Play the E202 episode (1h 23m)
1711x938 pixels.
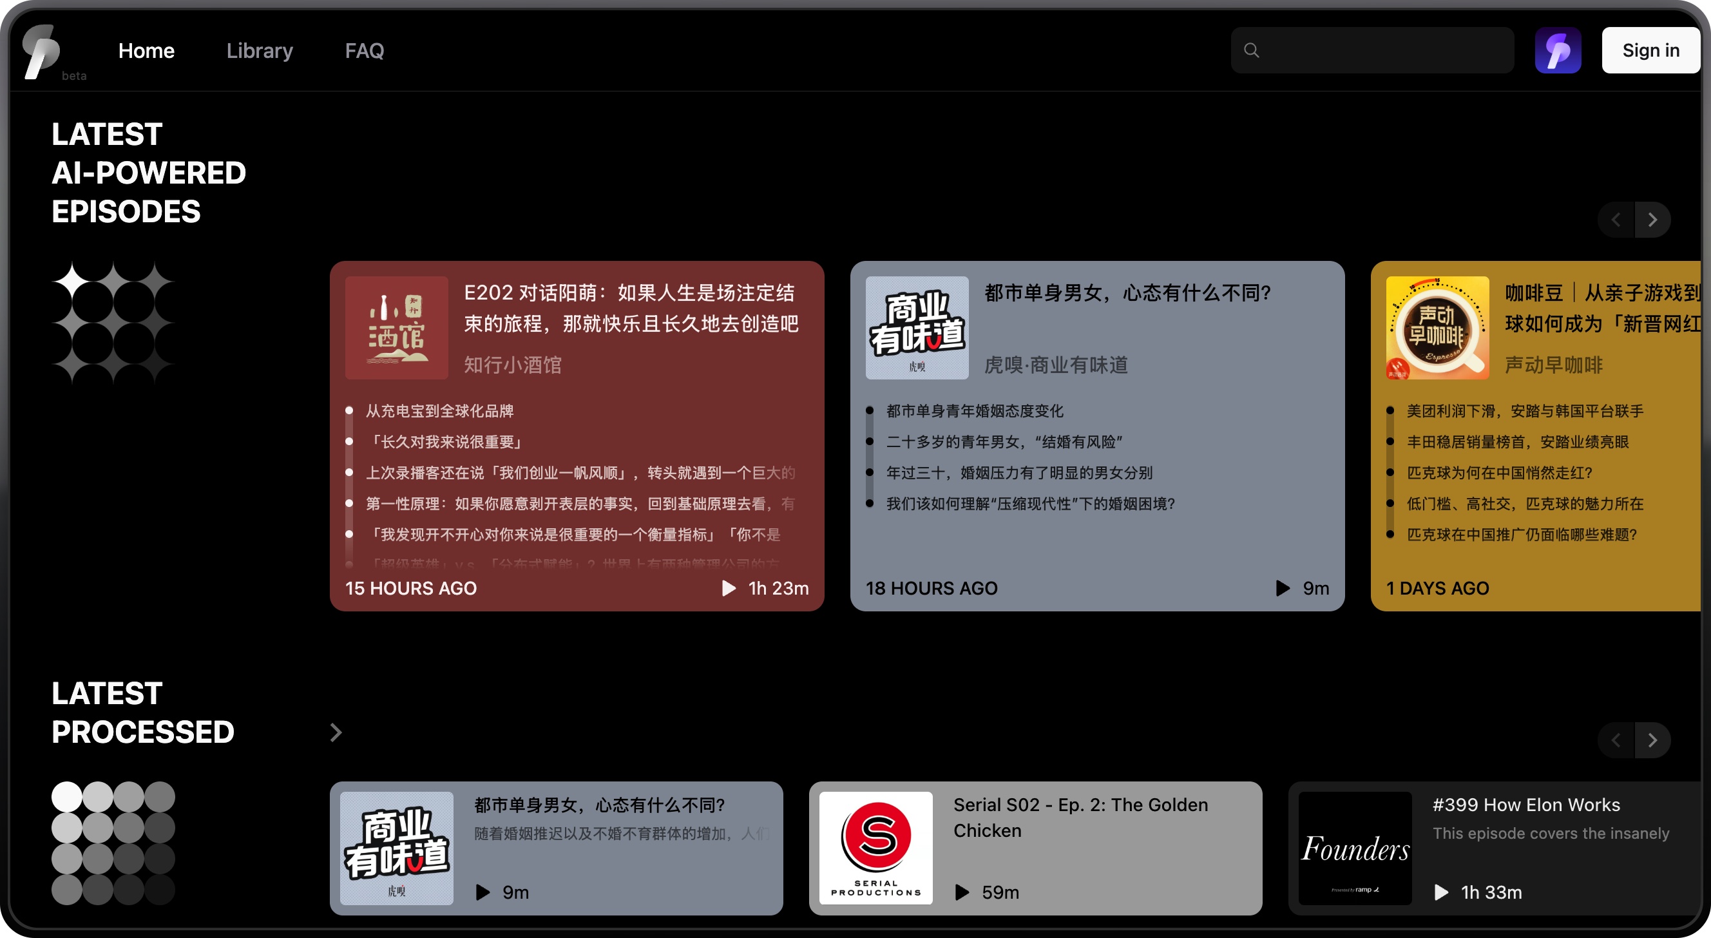729,588
